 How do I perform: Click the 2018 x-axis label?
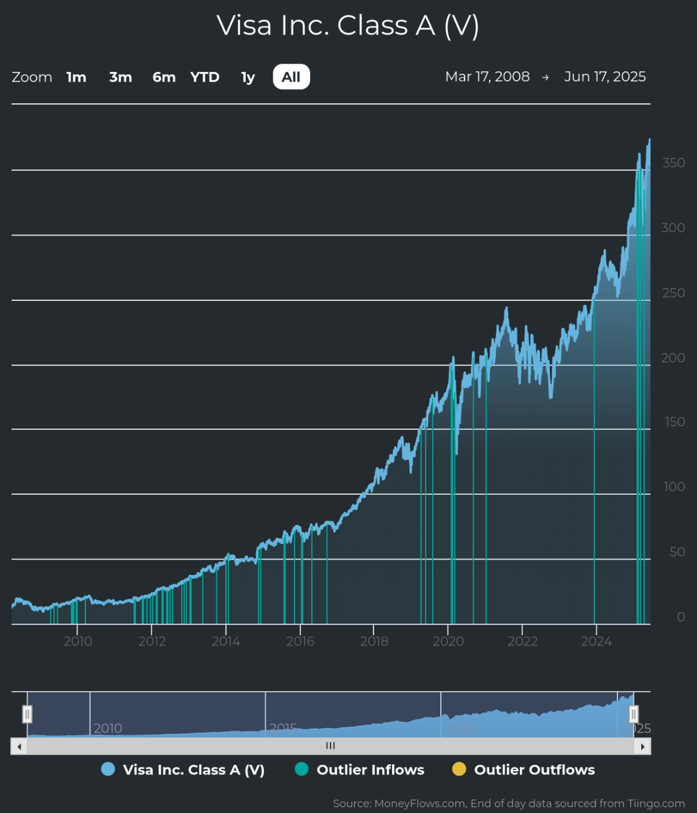[374, 641]
